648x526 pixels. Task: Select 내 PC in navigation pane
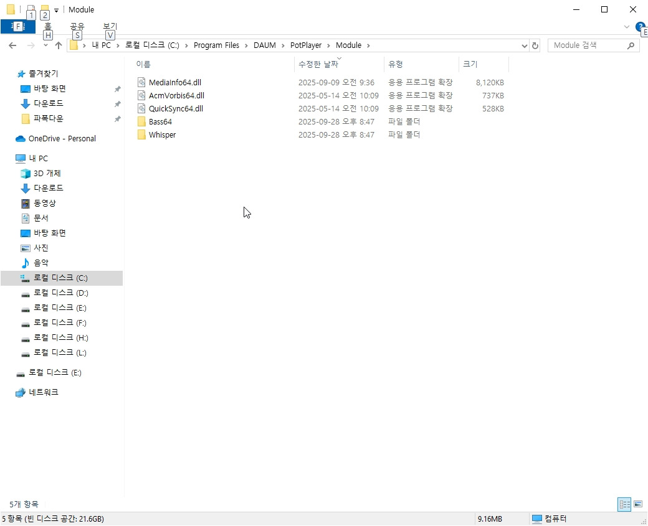click(x=38, y=159)
